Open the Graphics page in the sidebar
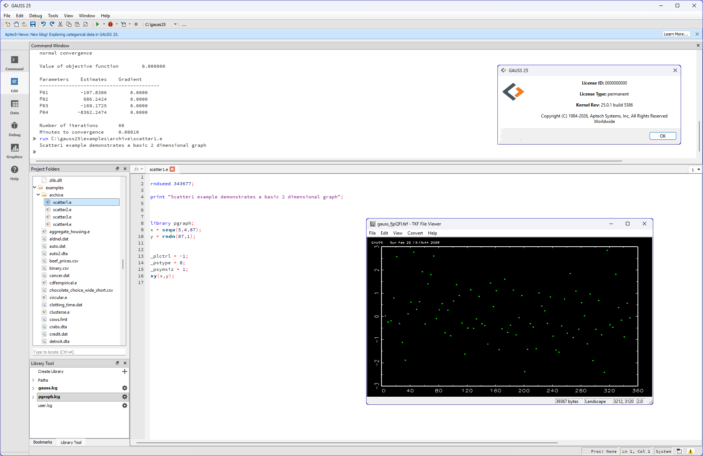Viewport: 703px width, 456px height. pyautogui.click(x=15, y=151)
